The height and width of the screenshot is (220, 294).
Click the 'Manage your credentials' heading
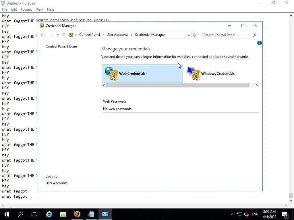tap(126, 49)
